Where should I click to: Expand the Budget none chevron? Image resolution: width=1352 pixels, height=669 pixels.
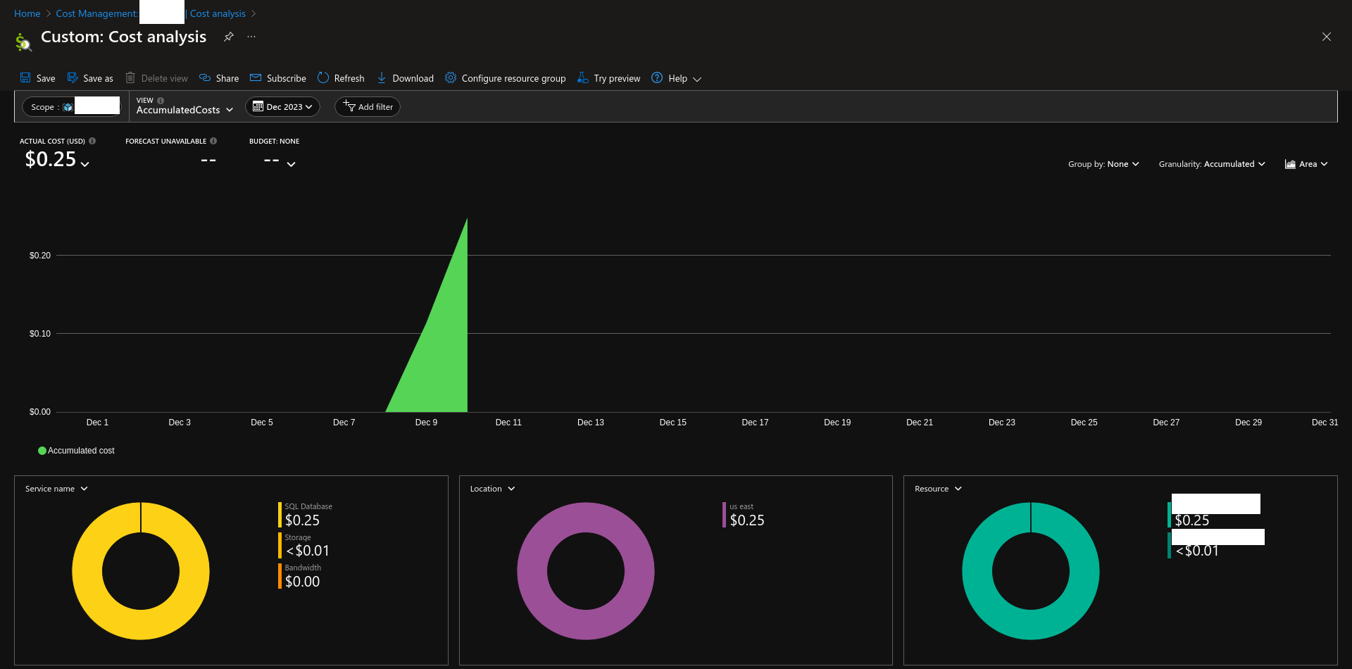[291, 164]
